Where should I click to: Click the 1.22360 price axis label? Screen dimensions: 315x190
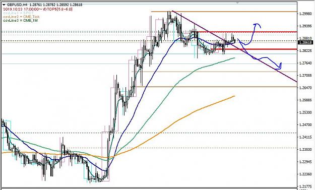click(x=305, y=174)
